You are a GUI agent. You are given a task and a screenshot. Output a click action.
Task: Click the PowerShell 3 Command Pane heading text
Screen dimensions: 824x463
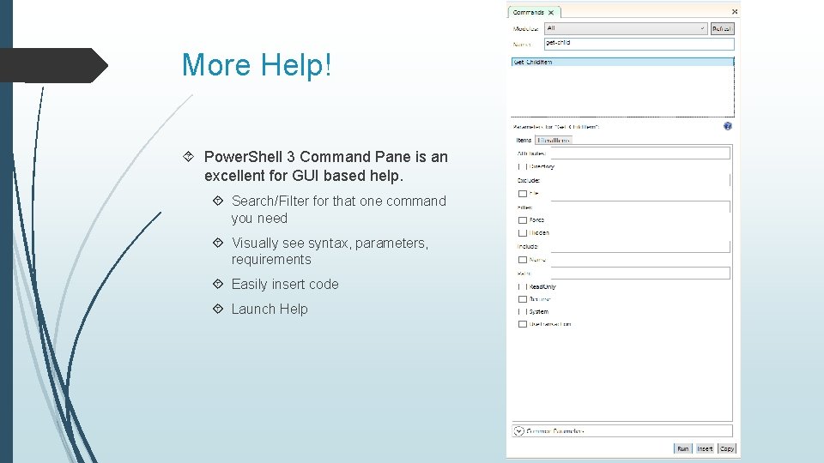point(326,165)
